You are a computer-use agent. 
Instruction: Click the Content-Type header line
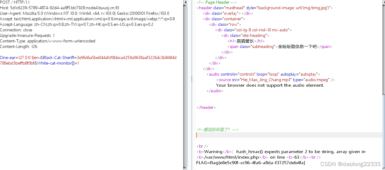coord(48,41)
